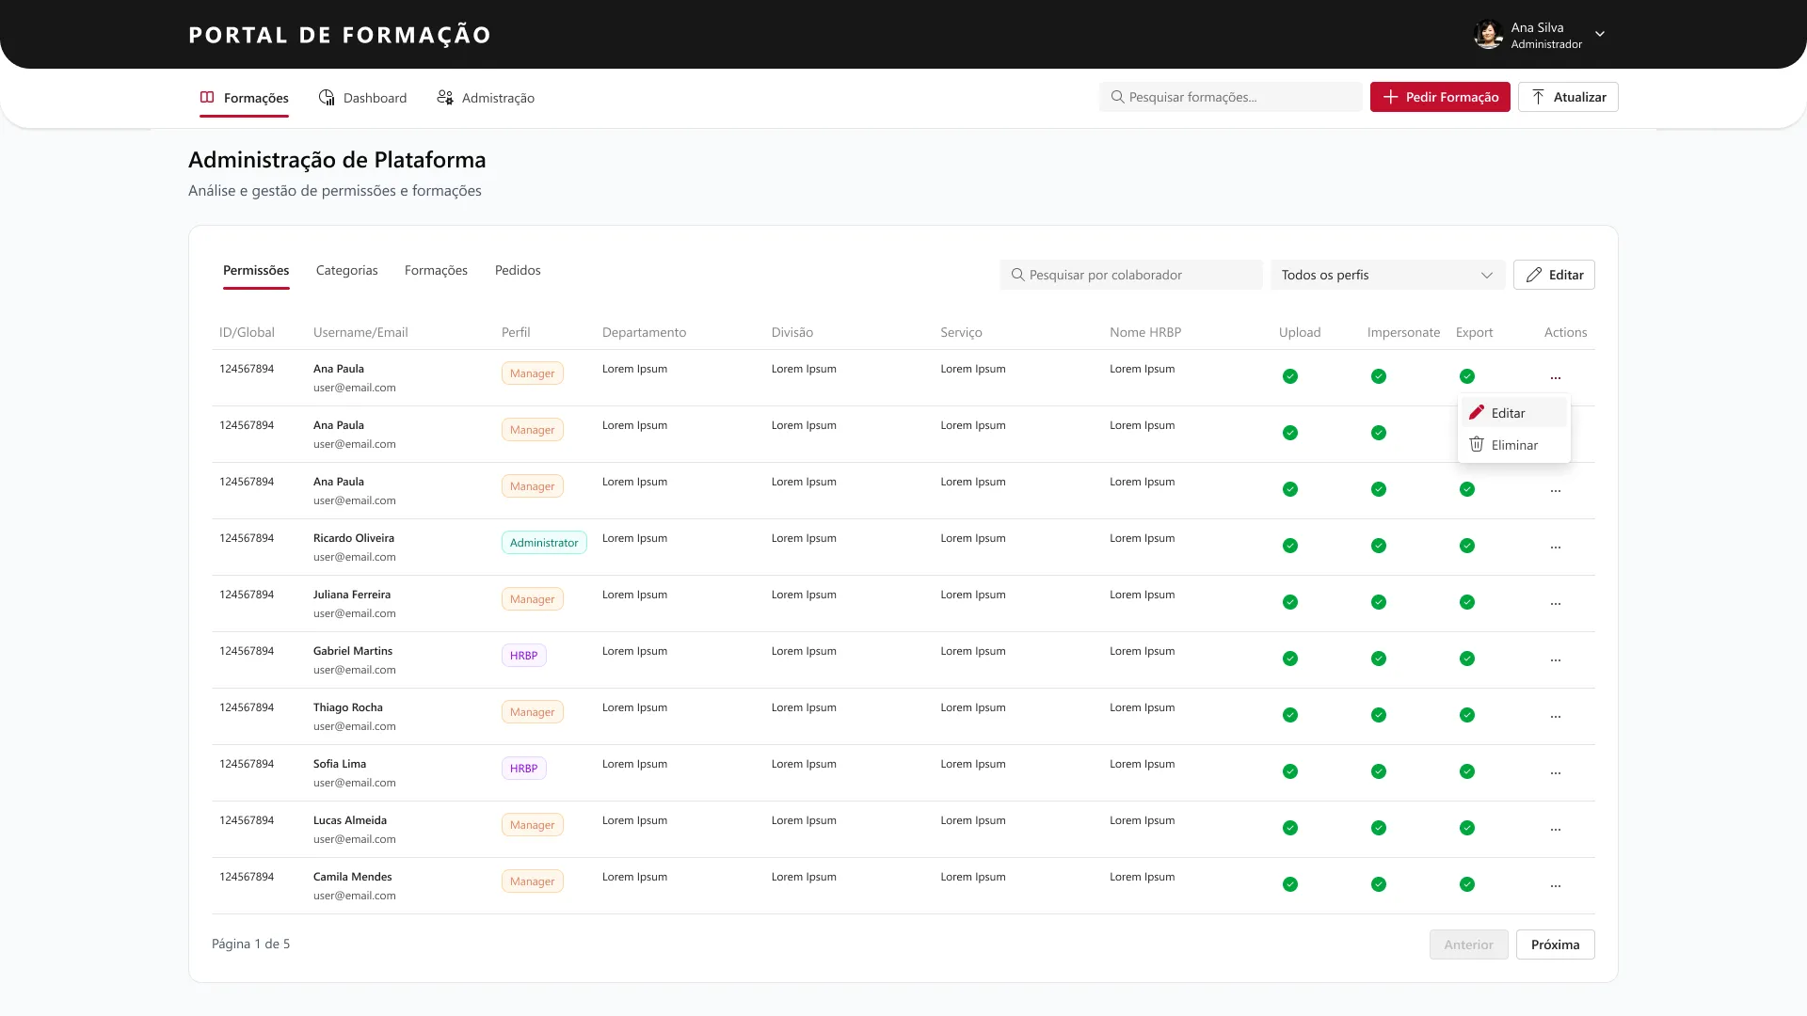The image size is (1807, 1016).
Task: Click the Formações book icon
Action: click(207, 98)
